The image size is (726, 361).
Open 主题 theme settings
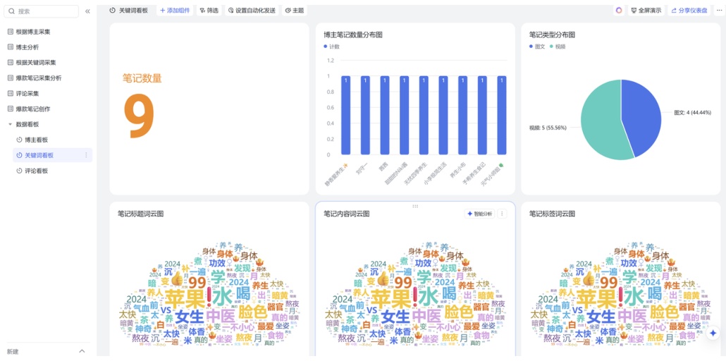(x=295, y=10)
